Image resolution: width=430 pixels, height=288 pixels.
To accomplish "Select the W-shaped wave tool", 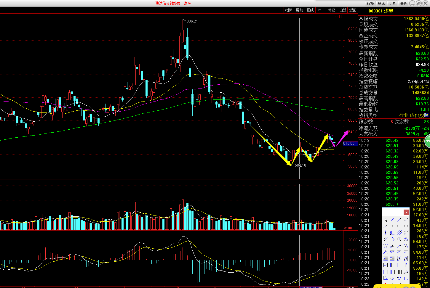I will [x=386, y=246].
